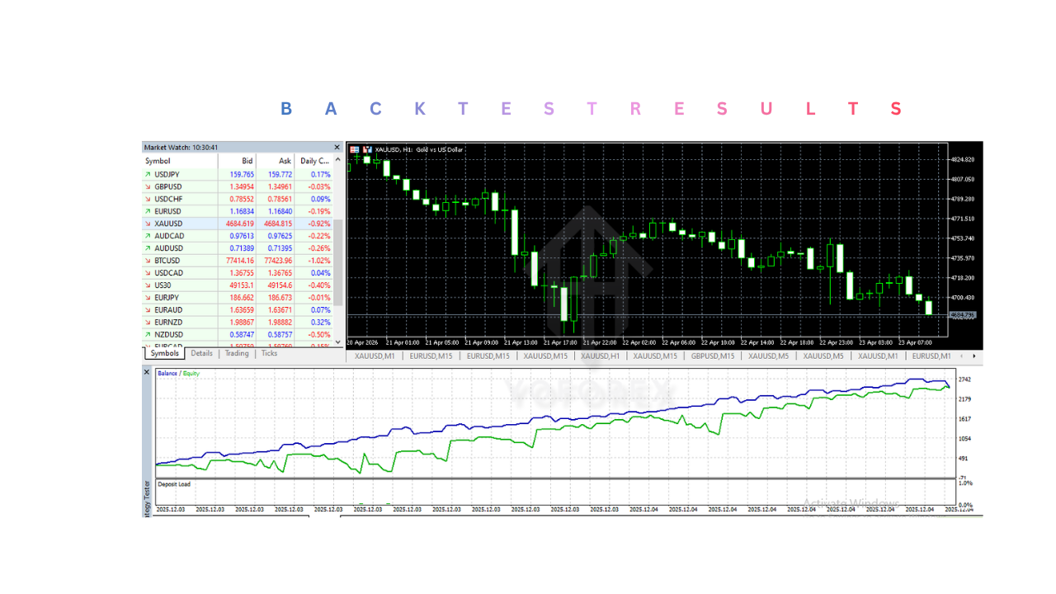Click the down arrow icon beside GBPUSD
The image size is (1056, 594).
pos(148,187)
